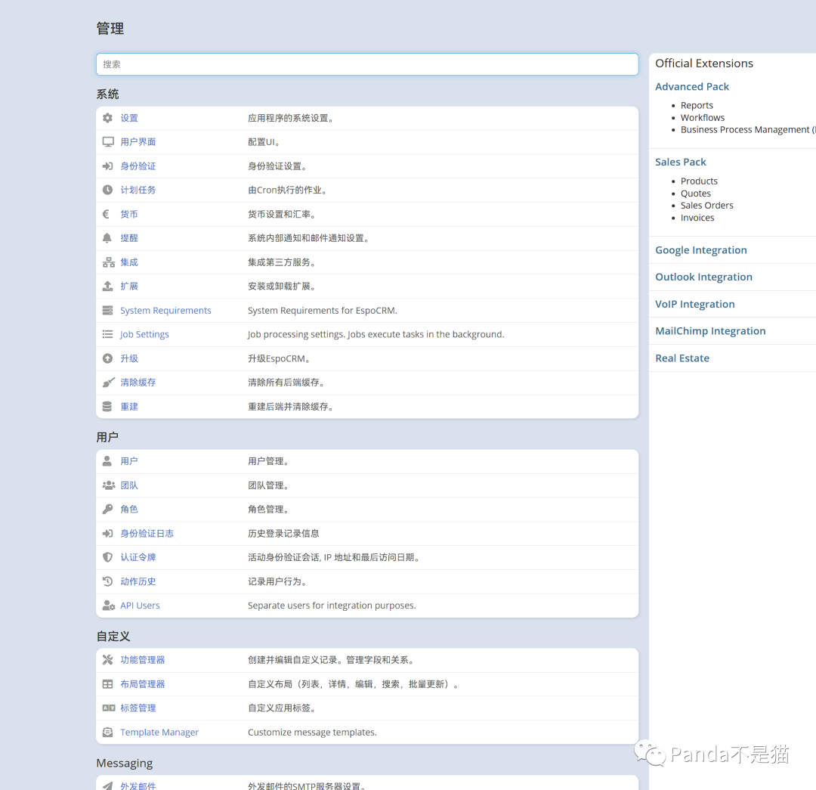Open the Template Manager link
Viewport: 816px width, 790px height.
click(159, 733)
